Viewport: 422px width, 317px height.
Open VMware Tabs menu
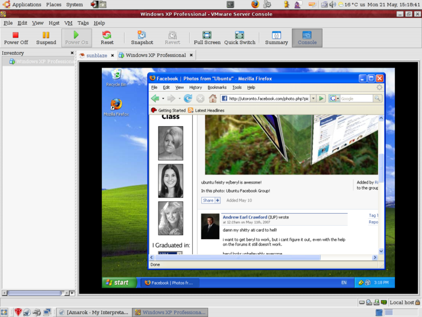pos(83,23)
